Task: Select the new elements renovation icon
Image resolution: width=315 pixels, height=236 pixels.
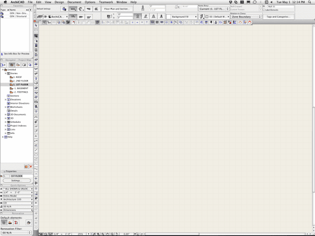Action: tap(10, 223)
